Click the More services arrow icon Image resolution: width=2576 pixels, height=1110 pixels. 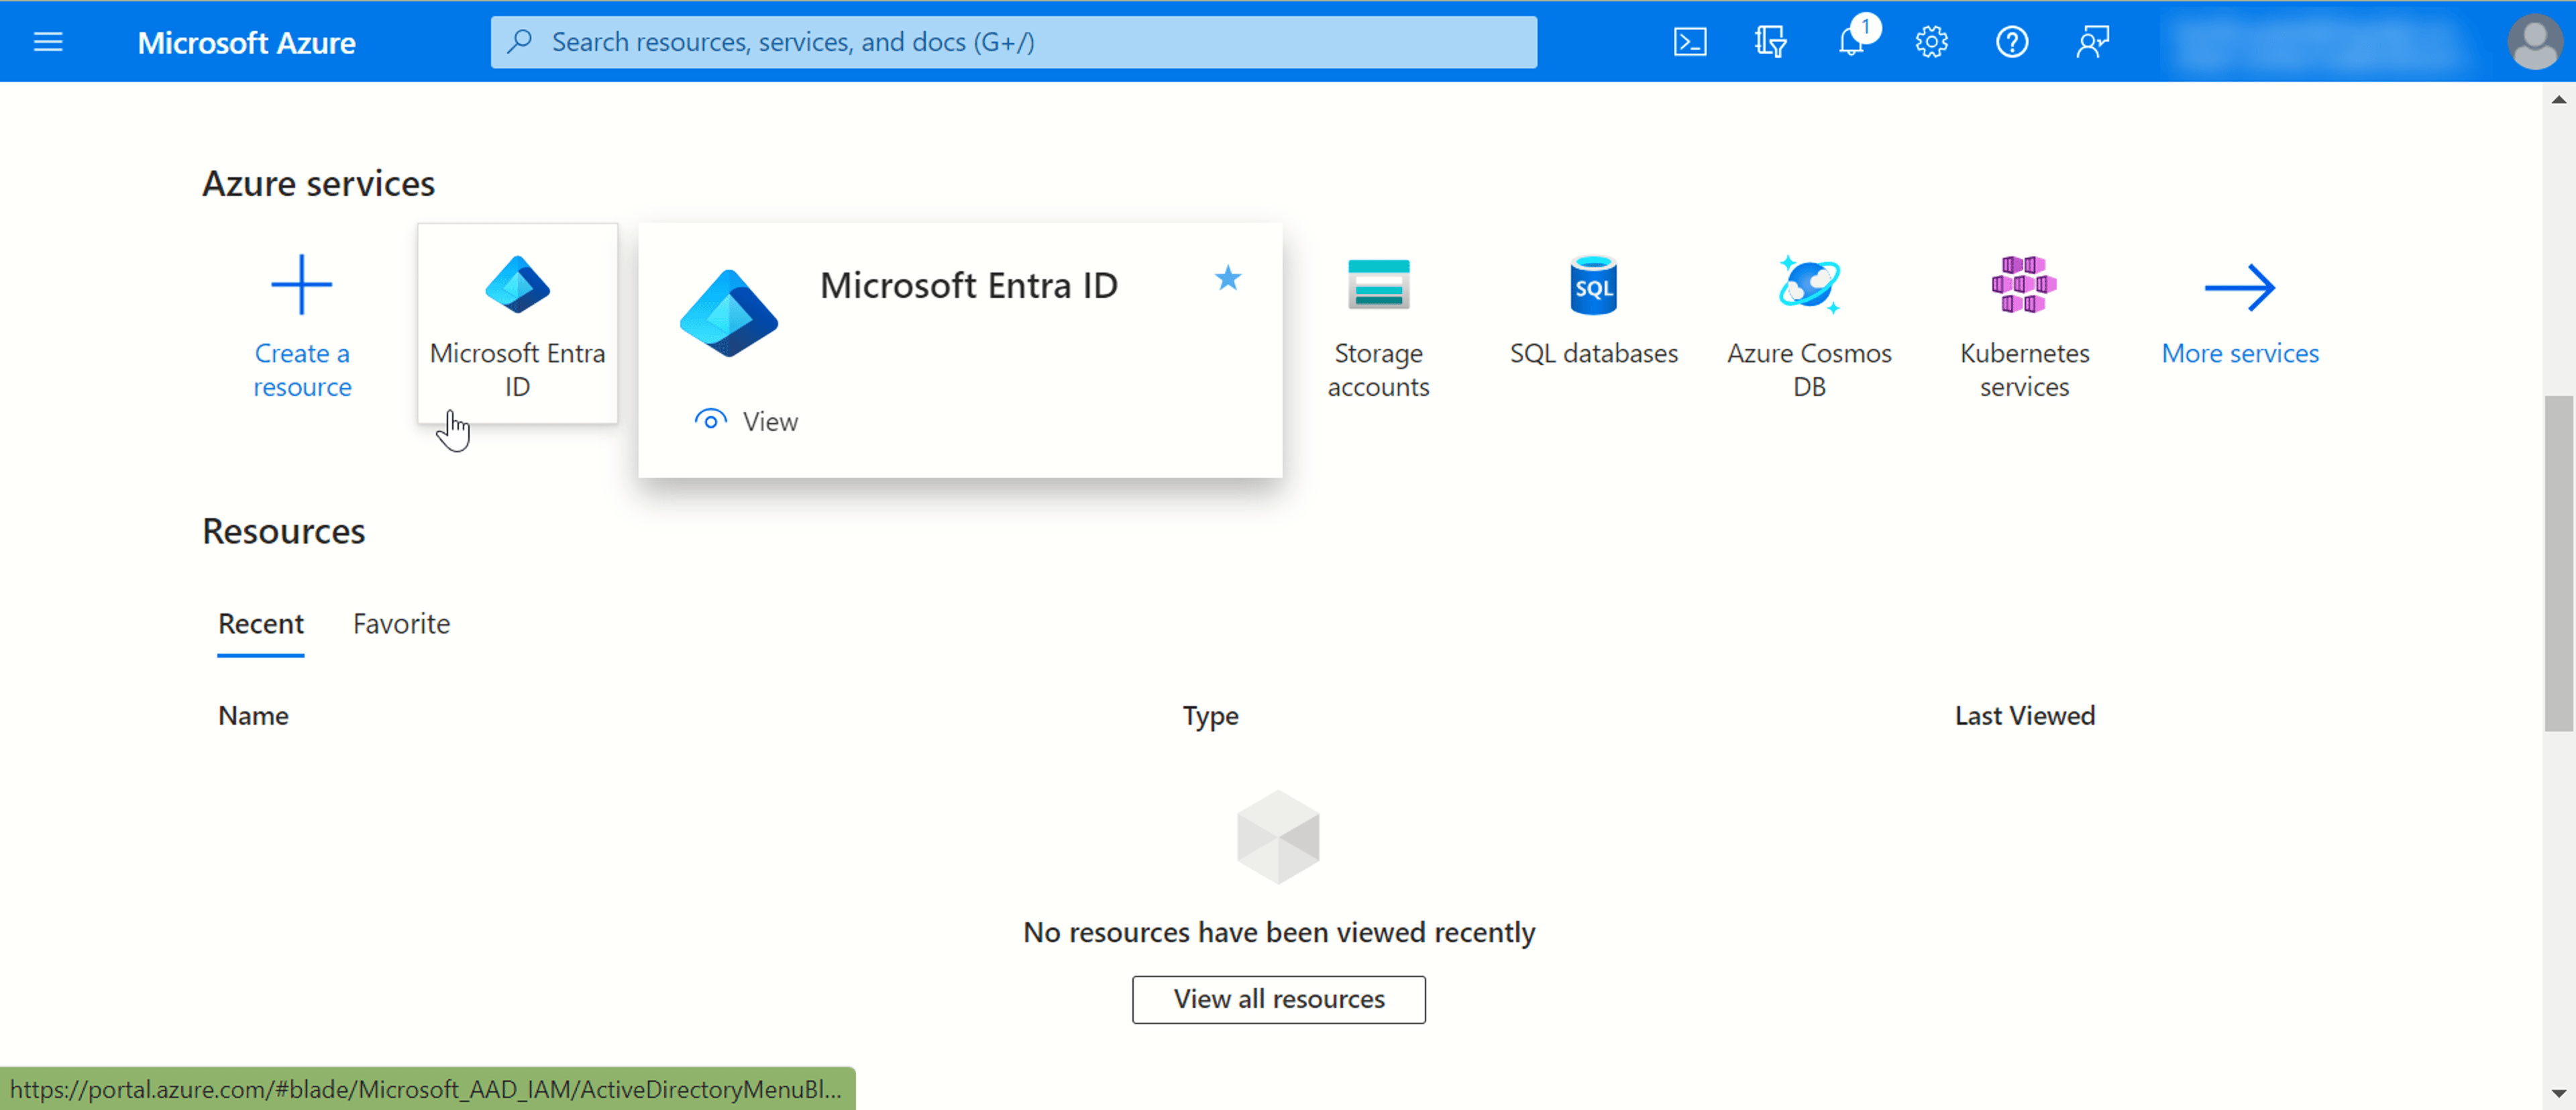click(2240, 287)
